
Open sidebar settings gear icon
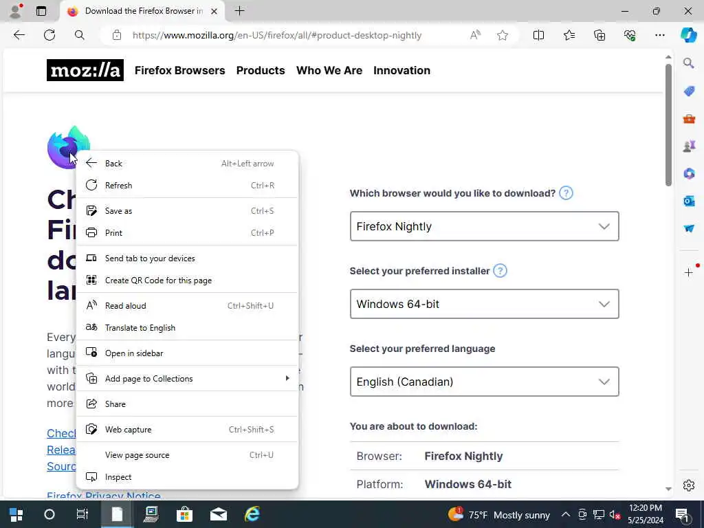click(x=689, y=485)
